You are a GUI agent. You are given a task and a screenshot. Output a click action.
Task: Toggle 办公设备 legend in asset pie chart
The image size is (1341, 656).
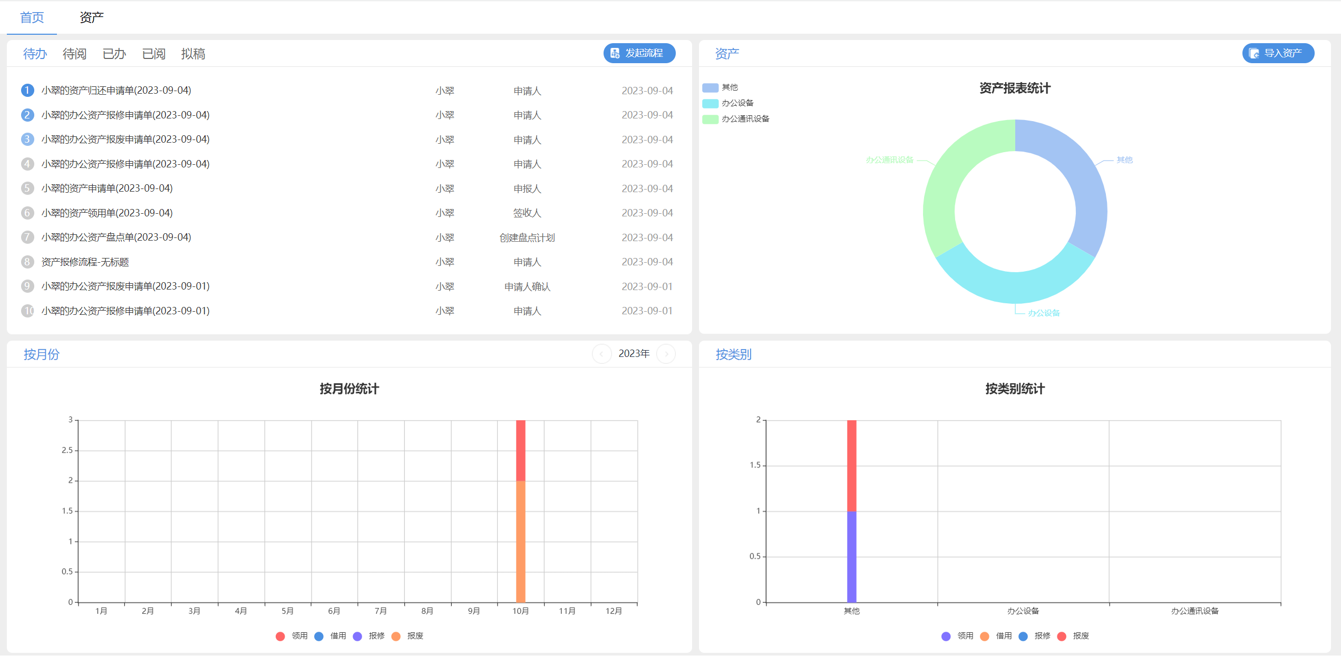[x=710, y=103]
